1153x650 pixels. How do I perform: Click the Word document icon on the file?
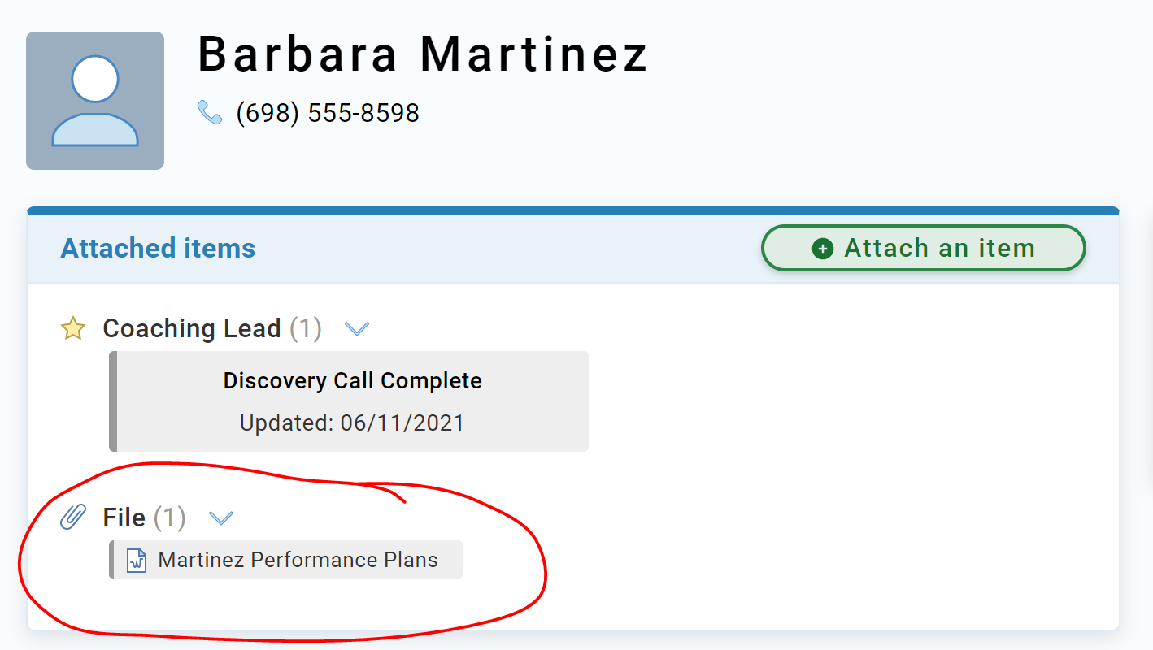137,560
